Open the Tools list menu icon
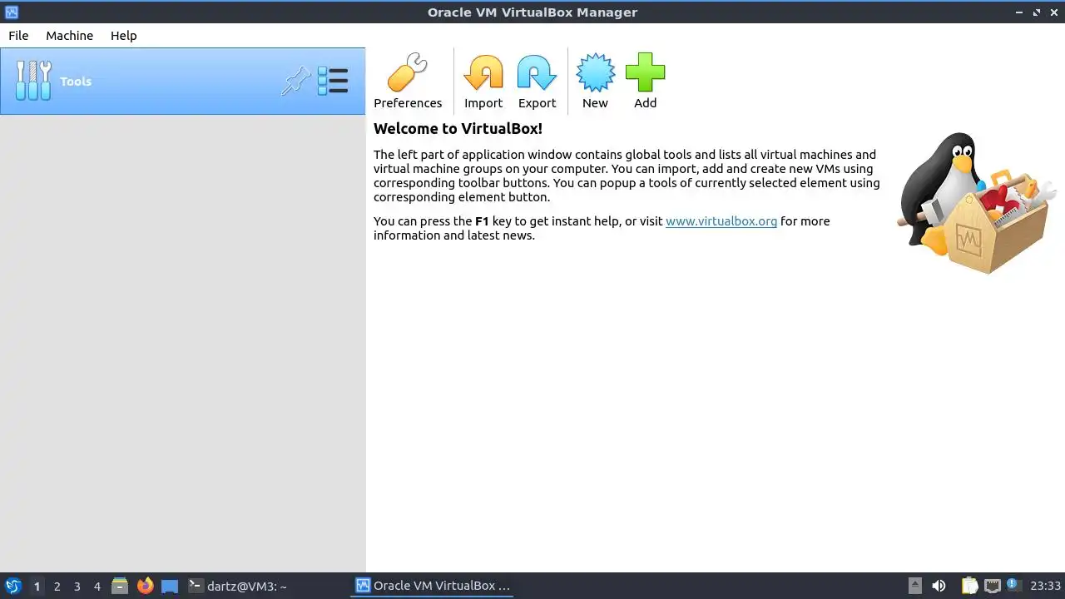 333,81
